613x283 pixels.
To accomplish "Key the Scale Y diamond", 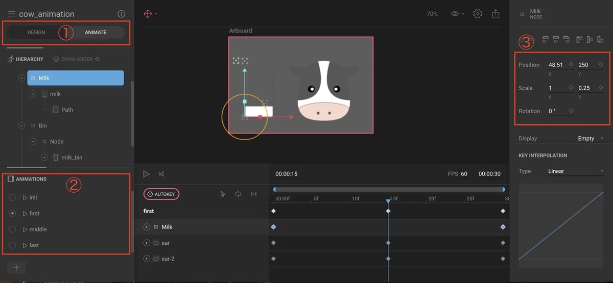I will pos(600,88).
